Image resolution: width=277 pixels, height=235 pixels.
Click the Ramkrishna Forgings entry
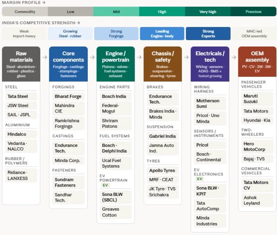point(68,124)
